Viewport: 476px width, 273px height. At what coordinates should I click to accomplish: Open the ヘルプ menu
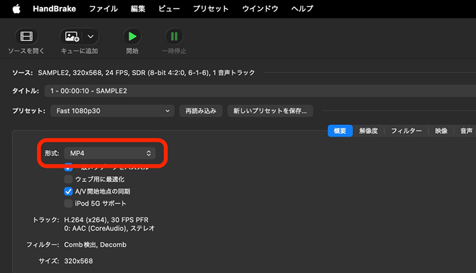302,9
